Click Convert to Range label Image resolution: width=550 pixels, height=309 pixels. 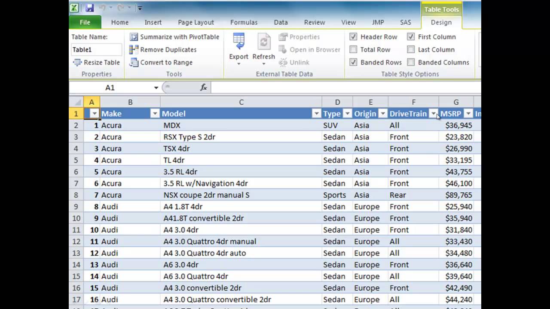pos(166,63)
